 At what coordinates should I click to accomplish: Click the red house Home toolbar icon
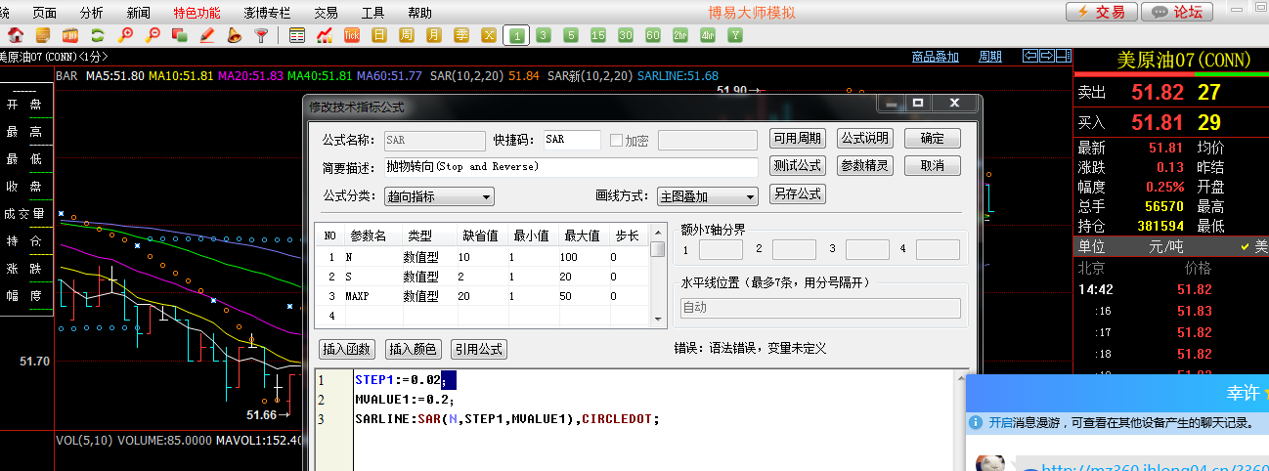15,36
